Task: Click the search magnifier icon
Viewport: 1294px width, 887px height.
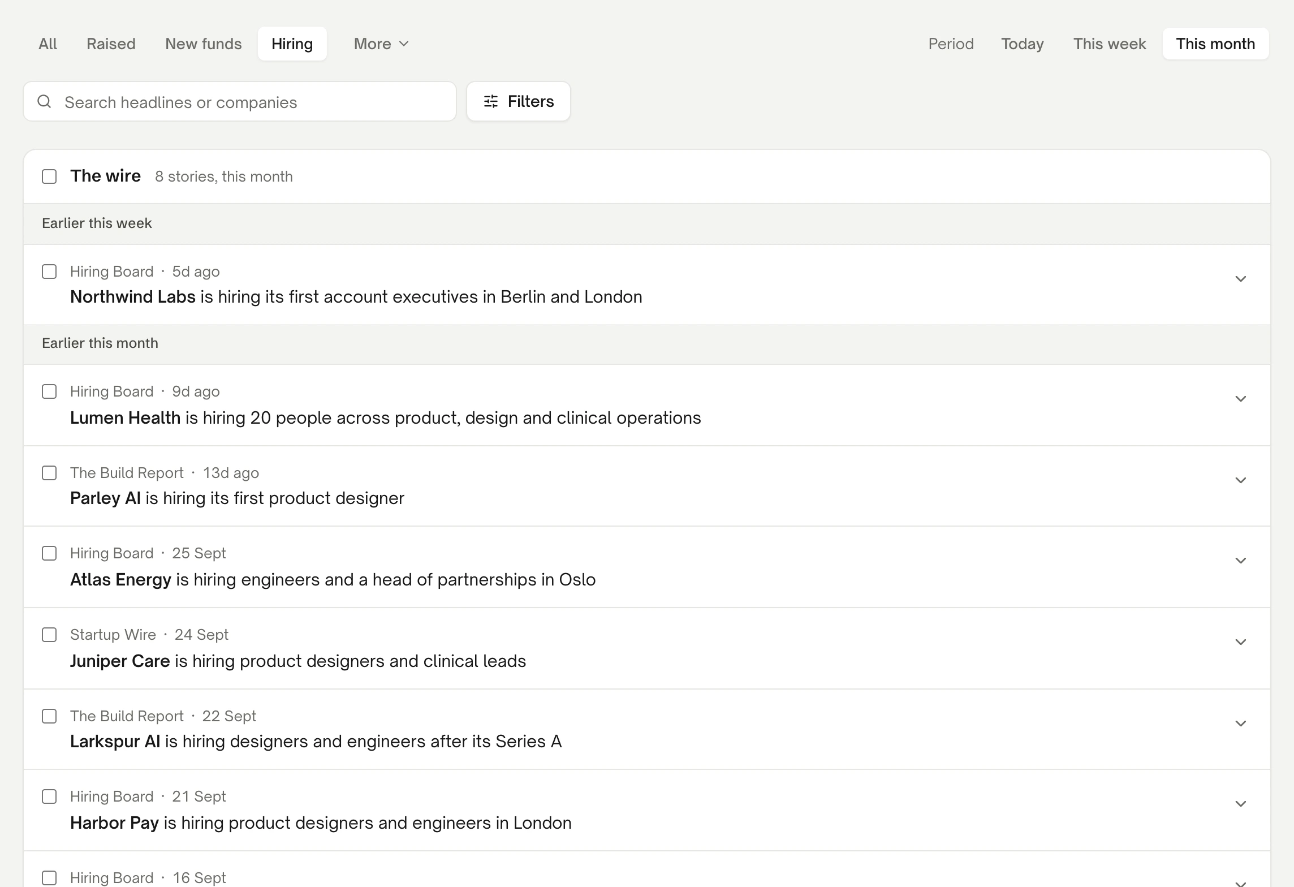Action: [44, 101]
